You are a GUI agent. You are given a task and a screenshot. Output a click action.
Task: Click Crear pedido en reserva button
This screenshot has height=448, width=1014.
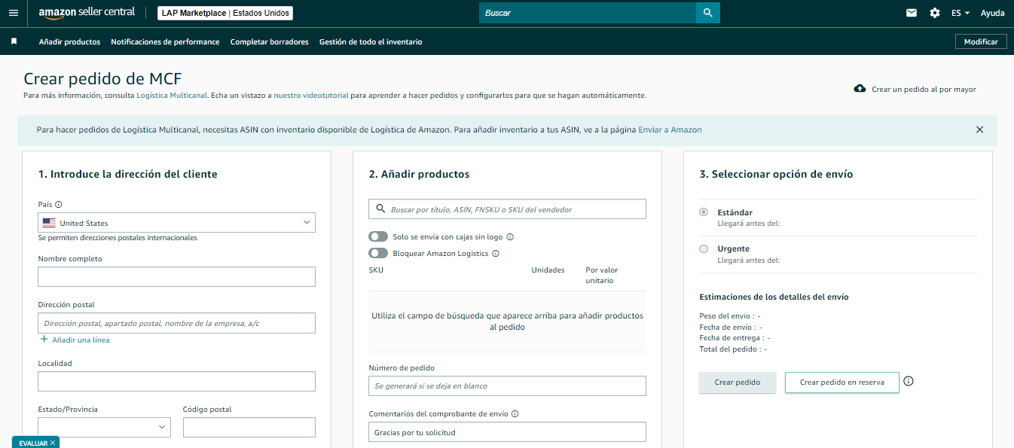tap(841, 382)
